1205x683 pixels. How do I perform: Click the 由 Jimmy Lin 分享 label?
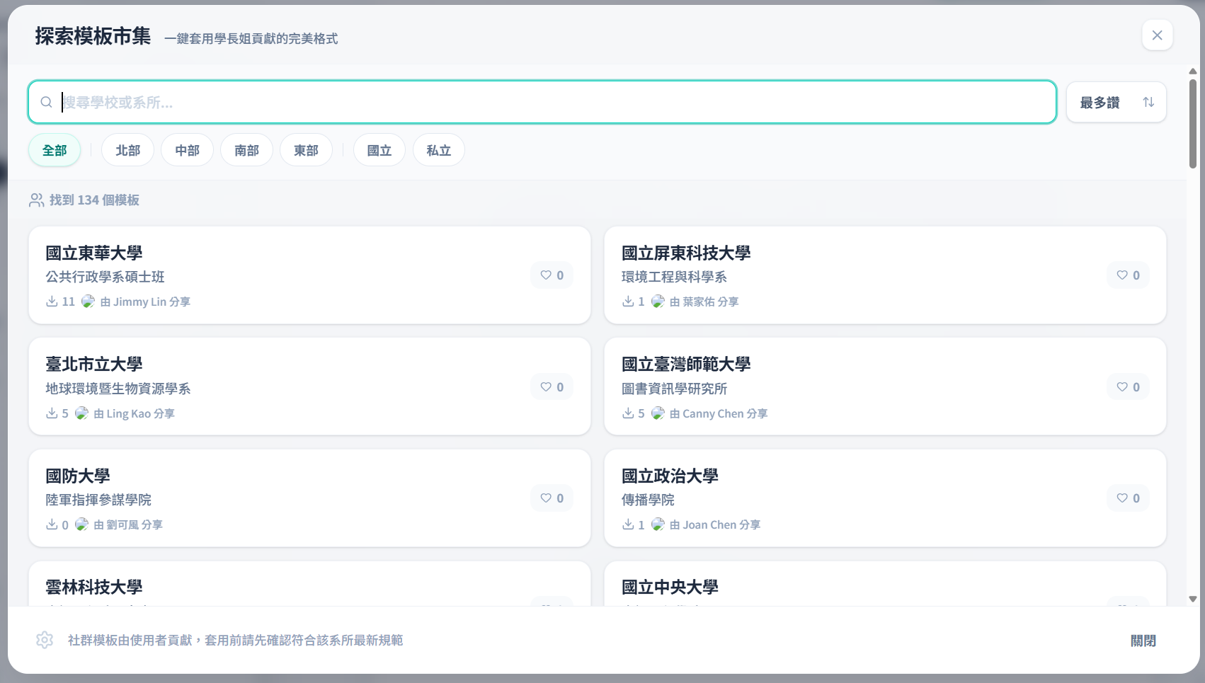[145, 302]
